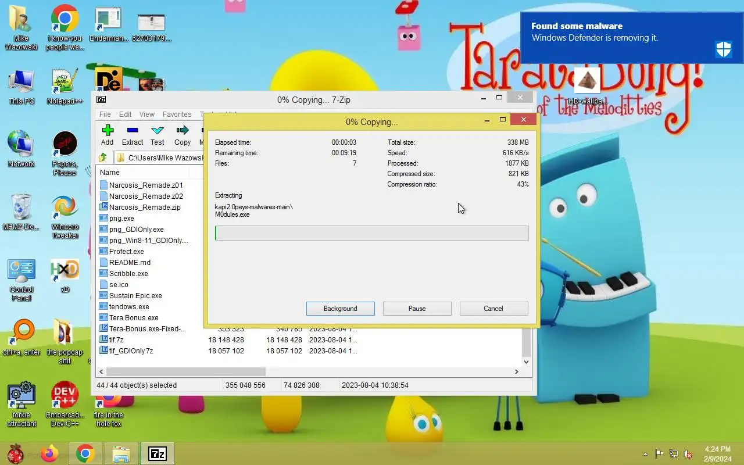Viewport: 744px width, 465px height.
Task: Open the File menu in 7-Zip
Action: (105, 115)
